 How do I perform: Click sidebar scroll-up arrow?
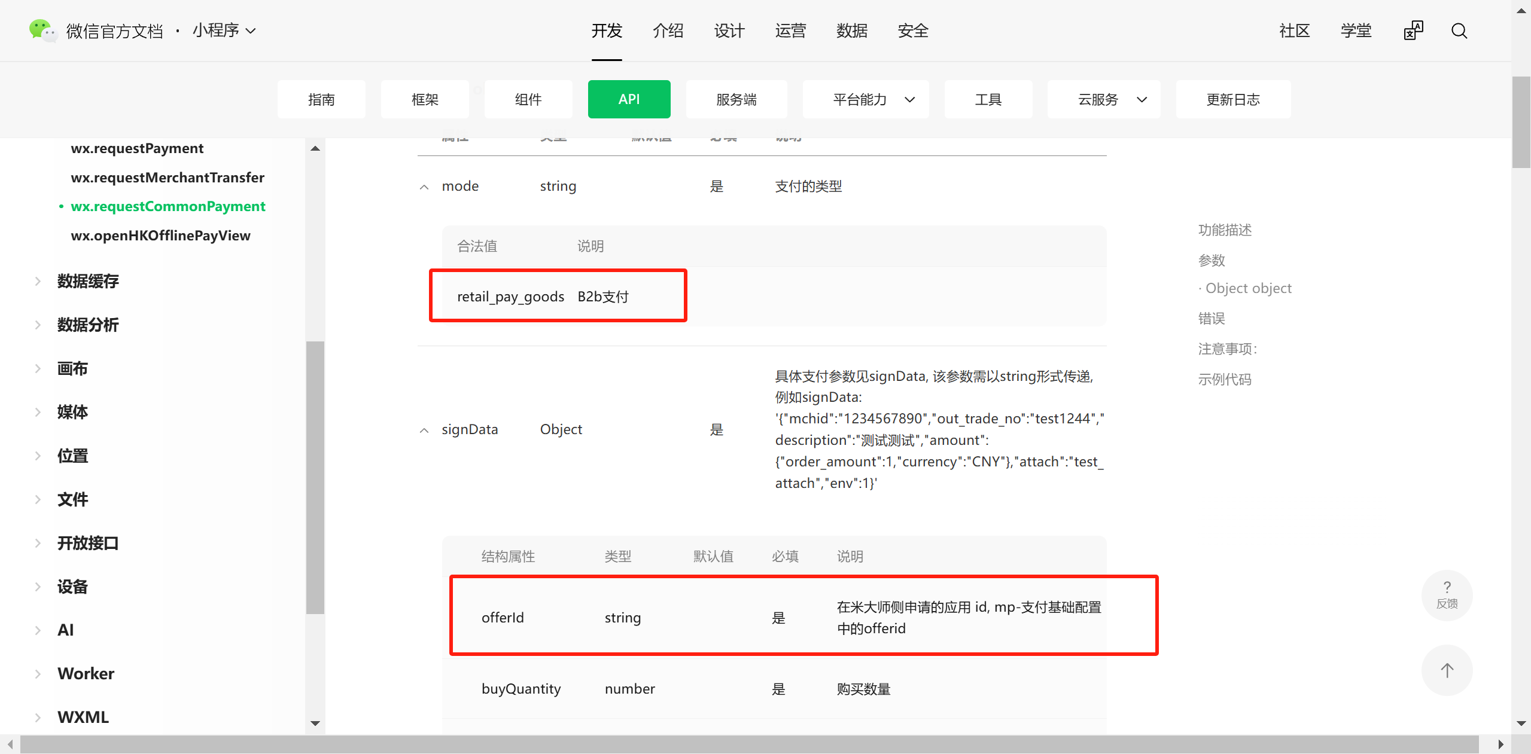tap(315, 148)
